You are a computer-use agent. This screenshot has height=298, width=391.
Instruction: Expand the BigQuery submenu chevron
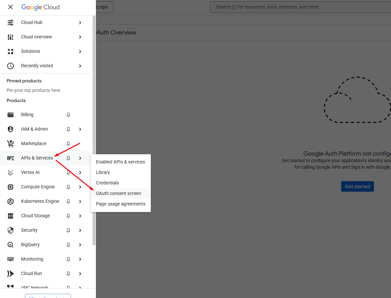(x=80, y=245)
